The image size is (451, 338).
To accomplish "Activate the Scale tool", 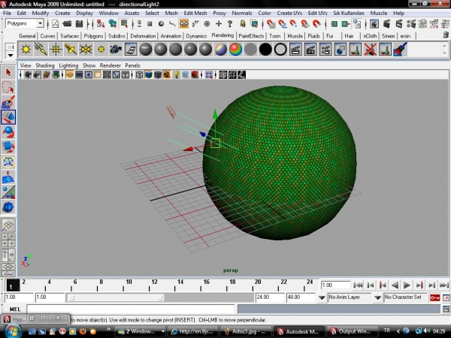I will [x=8, y=147].
